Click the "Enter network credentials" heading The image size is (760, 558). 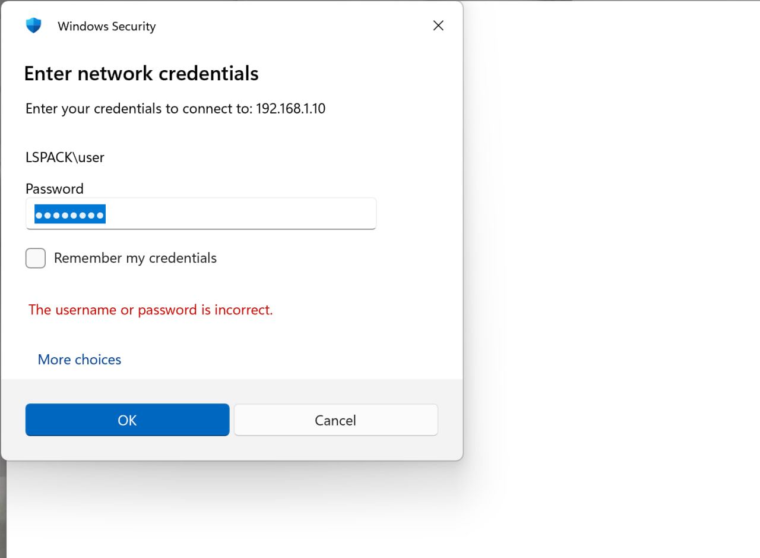(141, 73)
